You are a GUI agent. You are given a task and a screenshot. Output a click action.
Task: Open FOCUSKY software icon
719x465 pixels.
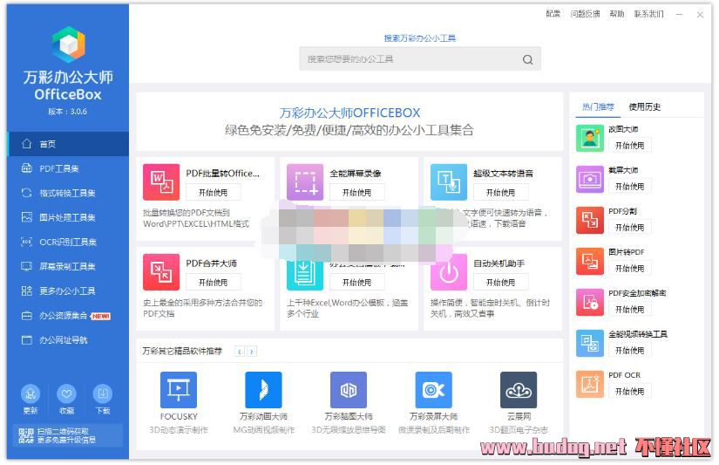pos(179,390)
